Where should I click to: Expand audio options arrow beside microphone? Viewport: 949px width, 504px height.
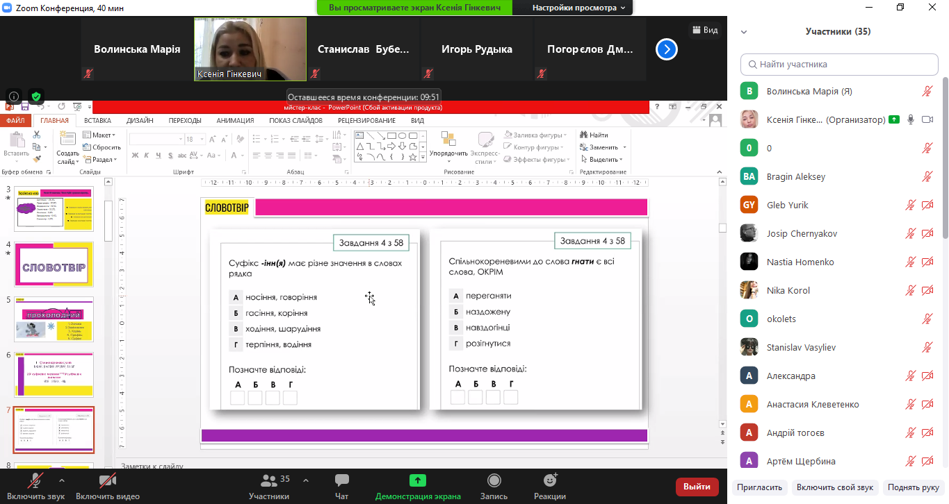click(62, 480)
